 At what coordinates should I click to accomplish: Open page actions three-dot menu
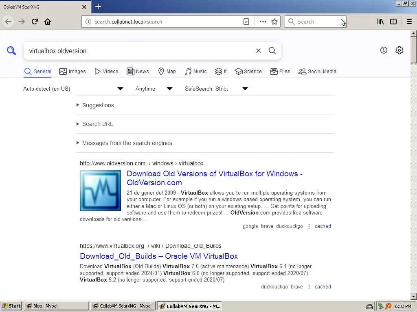point(263,22)
